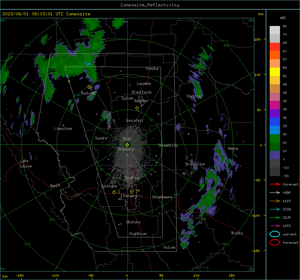The image size is (300, 280).
Task: Select the magenta 18TS arrow icon
Action: pyautogui.click(x=275, y=226)
